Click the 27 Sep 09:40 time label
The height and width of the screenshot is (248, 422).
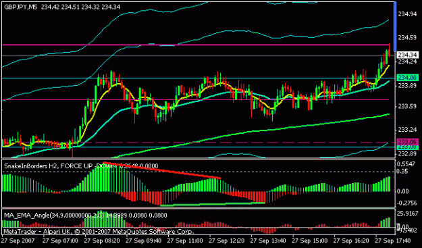144,241
